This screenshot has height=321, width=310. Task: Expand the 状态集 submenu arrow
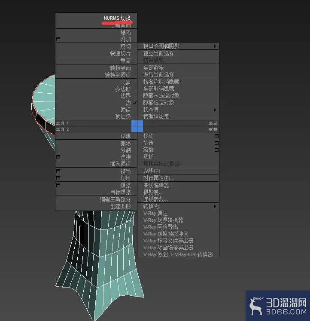[x=215, y=110]
